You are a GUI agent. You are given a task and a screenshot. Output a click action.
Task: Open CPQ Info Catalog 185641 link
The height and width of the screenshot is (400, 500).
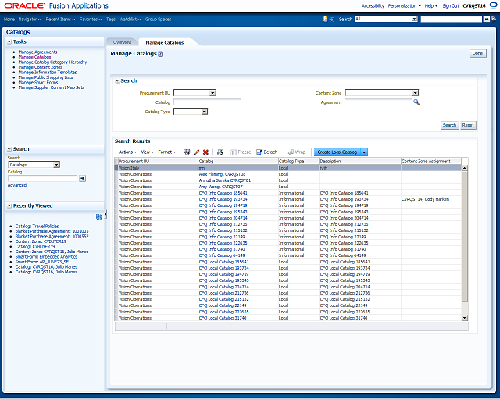223,193
